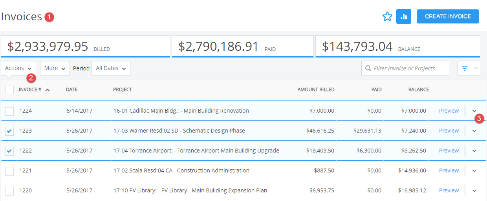Check the box for invoice 1224
The image size is (487, 201).
coord(9,111)
